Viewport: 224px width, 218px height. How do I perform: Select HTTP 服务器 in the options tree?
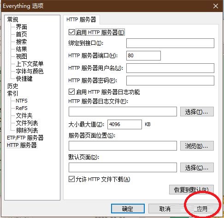click(x=22, y=145)
